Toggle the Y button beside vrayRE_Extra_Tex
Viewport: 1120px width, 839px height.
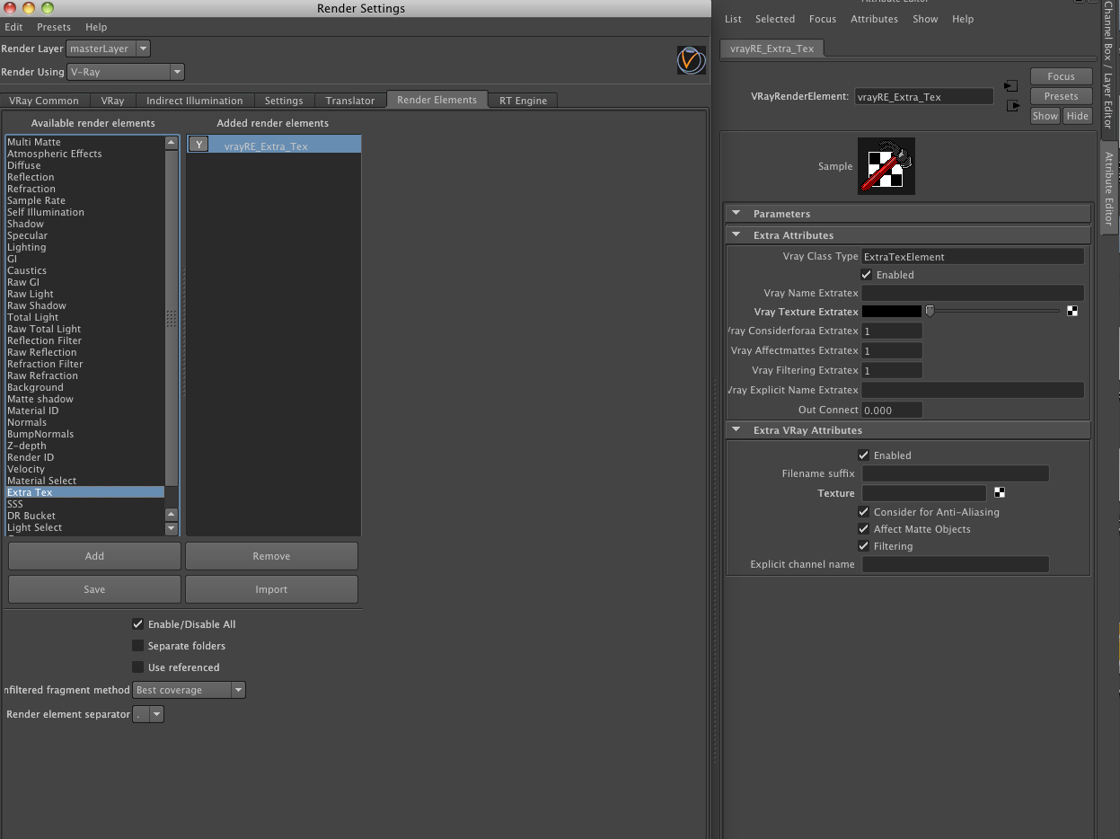pyautogui.click(x=198, y=145)
